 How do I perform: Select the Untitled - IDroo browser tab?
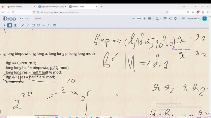83,7
